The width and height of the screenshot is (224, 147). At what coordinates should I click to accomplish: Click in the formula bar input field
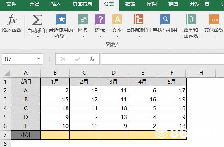[x=163, y=59]
